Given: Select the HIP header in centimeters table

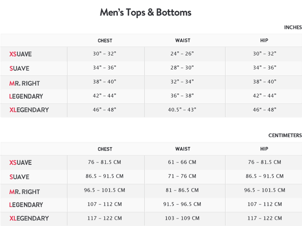Looking at the screenshot, I should [264, 149].
